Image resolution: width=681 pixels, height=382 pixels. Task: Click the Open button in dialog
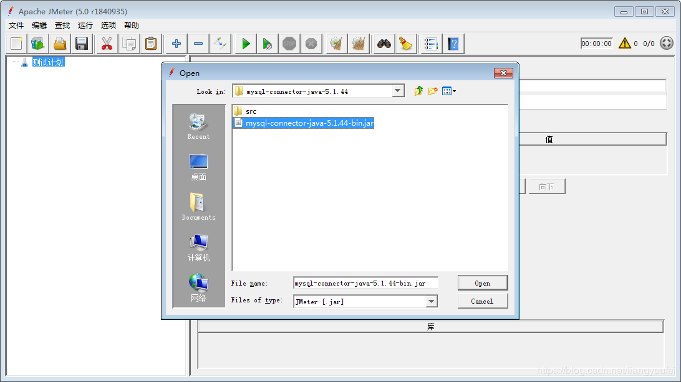point(483,283)
